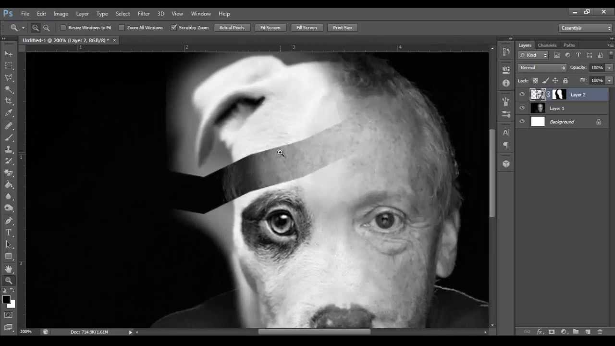Image resolution: width=615 pixels, height=346 pixels.
Task: Open the Filter menu
Action: [144, 13]
